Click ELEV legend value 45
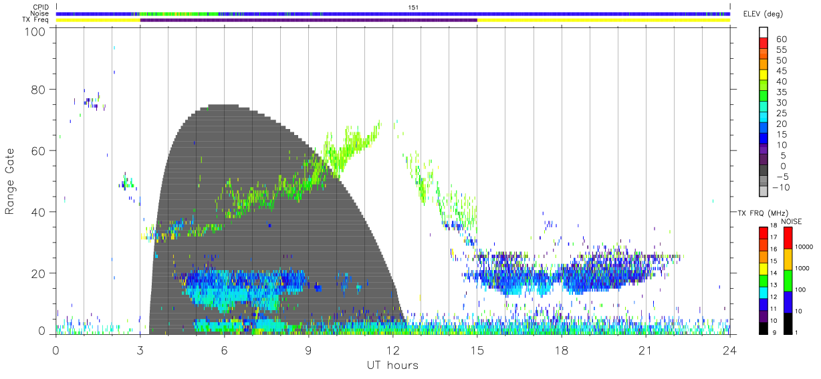 (x=782, y=71)
